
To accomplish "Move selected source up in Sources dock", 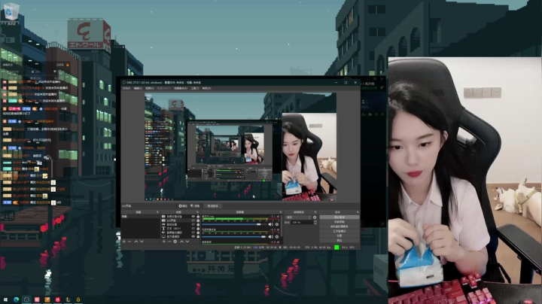I will tap(182, 242).
